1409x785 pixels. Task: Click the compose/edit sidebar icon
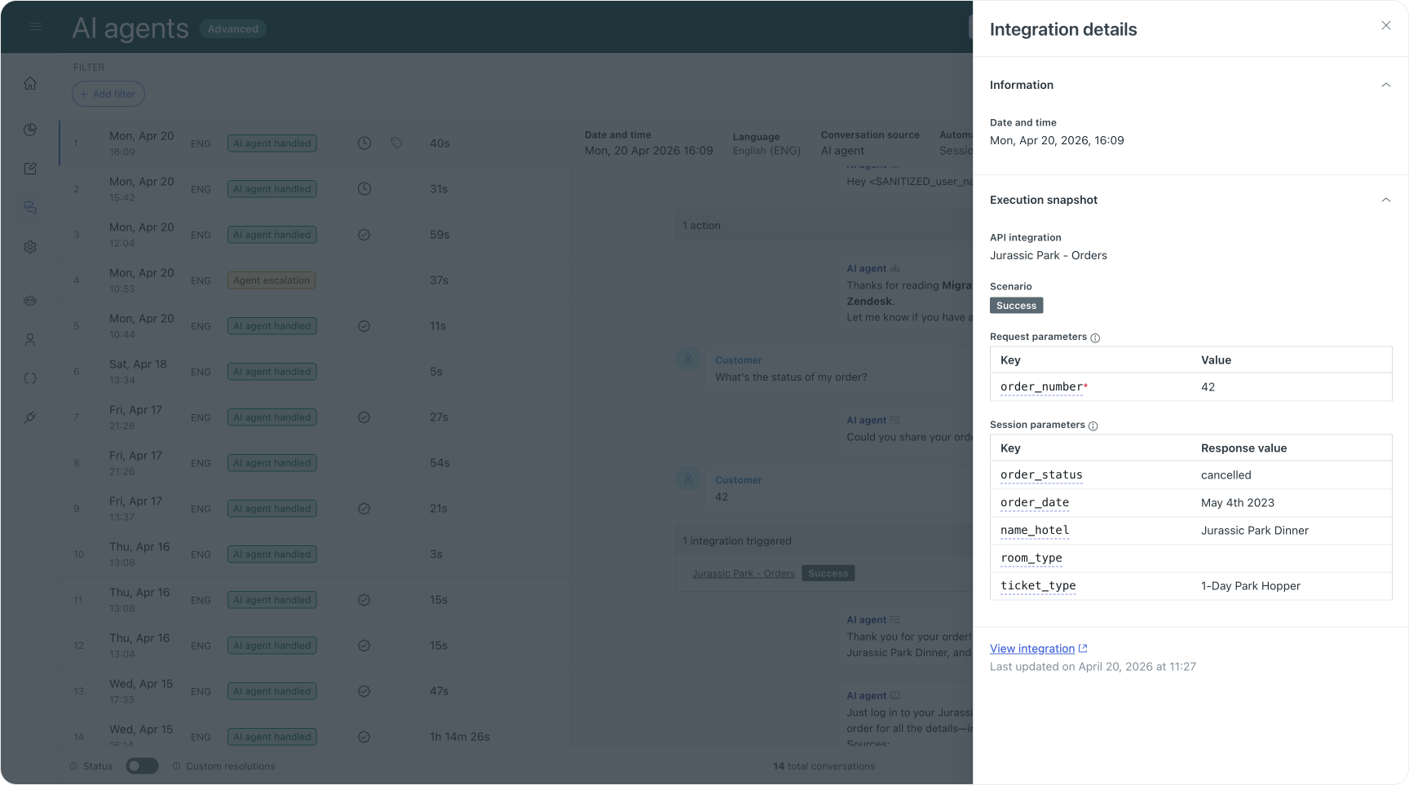(x=30, y=168)
